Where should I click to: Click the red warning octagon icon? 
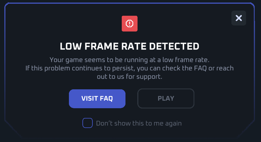click(x=129, y=23)
